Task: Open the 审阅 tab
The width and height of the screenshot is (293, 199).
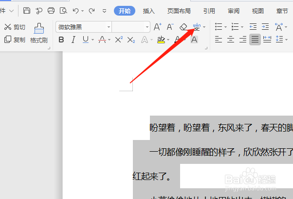Action: [234, 11]
